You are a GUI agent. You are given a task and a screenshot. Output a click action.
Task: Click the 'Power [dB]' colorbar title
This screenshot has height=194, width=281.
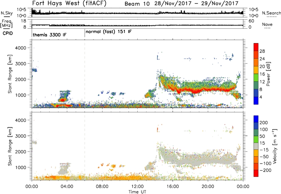click(x=268, y=74)
